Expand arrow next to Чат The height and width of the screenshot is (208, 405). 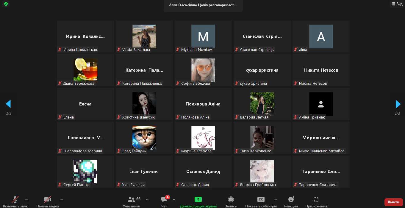[174, 199]
